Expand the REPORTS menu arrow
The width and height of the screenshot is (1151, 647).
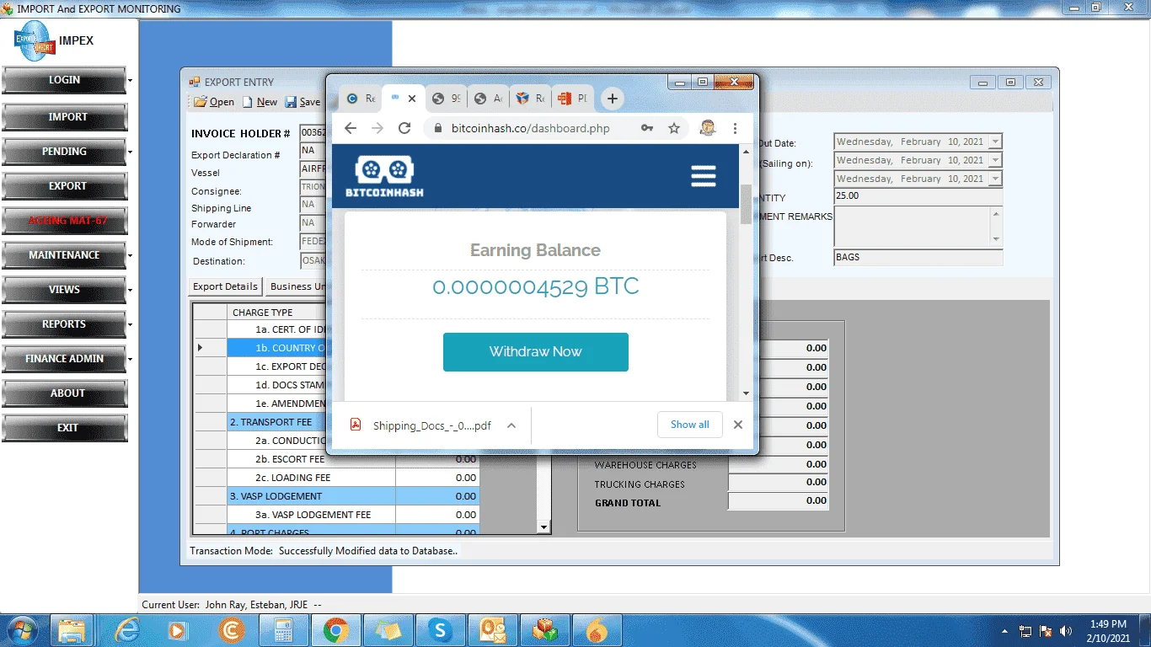[131, 324]
